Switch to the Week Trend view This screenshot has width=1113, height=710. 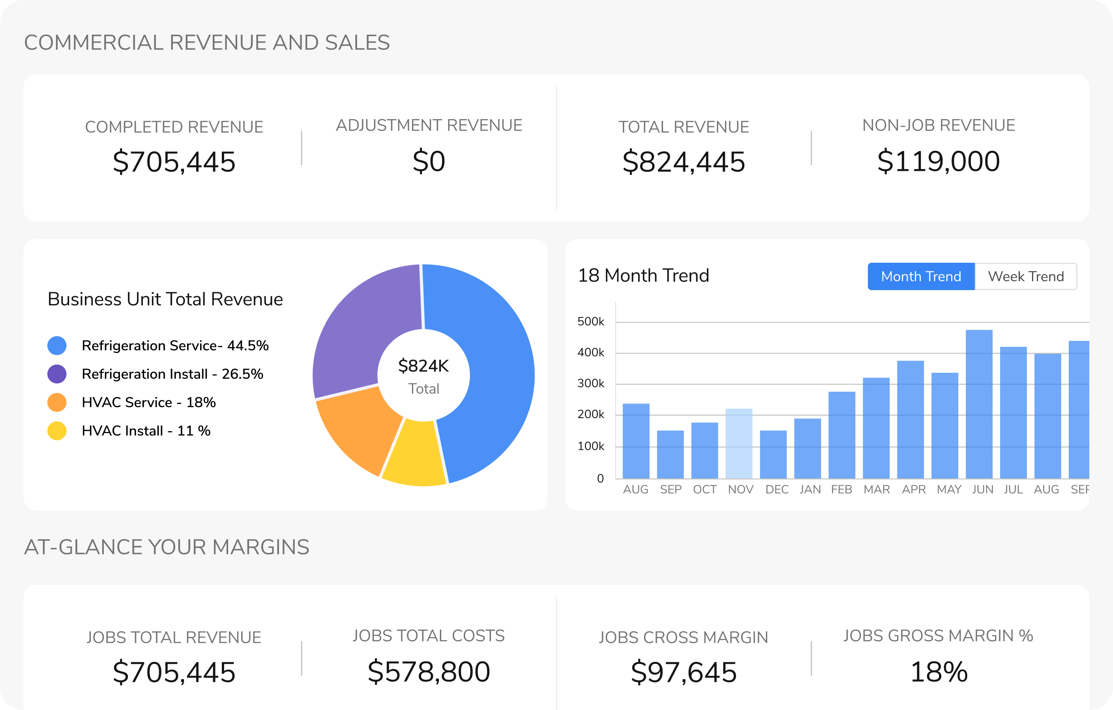pyautogui.click(x=1026, y=276)
